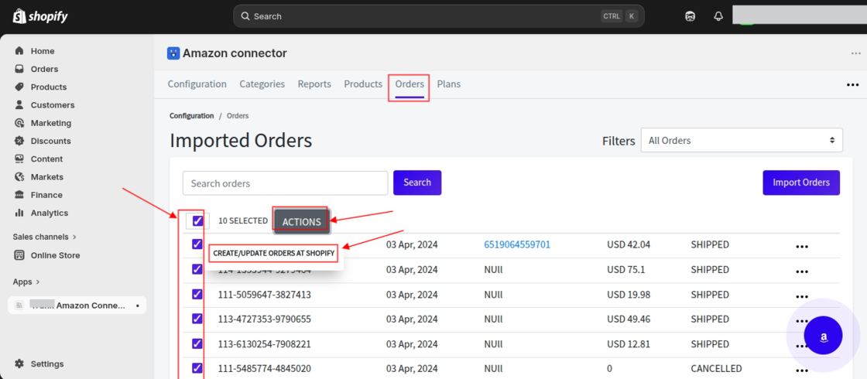Open row menu for order 113-6130254-7908221

(x=802, y=347)
